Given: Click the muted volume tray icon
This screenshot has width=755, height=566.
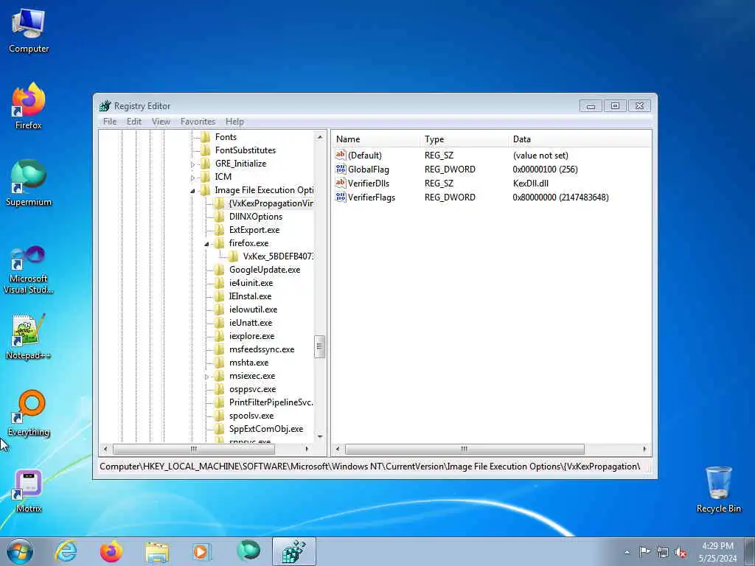Looking at the screenshot, I should click(681, 553).
